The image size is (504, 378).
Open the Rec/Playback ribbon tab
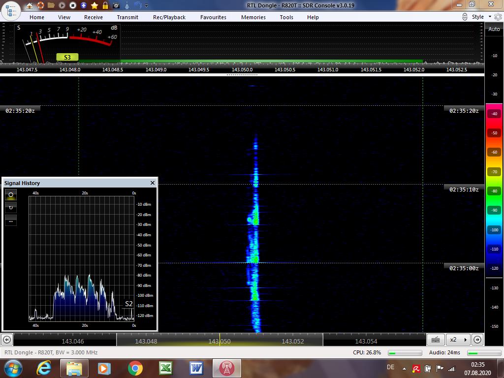[169, 17]
